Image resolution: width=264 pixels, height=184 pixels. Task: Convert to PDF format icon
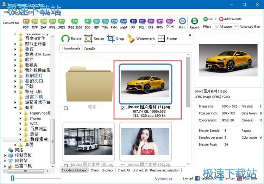pyautogui.click(x=26, y=23)
